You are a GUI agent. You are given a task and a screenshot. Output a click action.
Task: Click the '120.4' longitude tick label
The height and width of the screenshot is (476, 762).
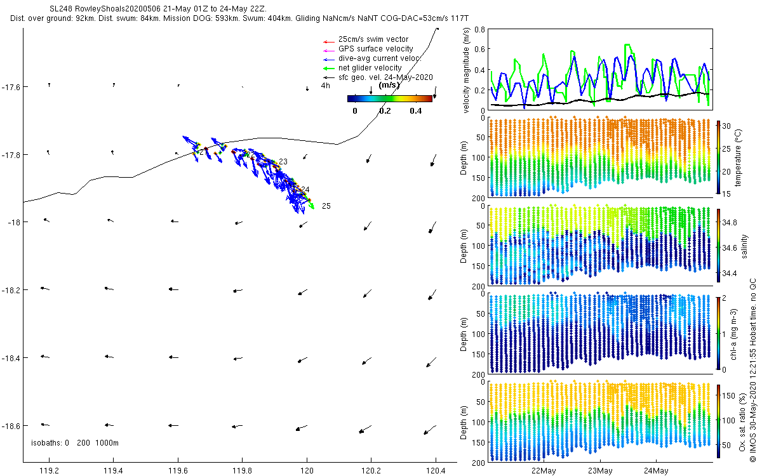click(x=436, y=471)
